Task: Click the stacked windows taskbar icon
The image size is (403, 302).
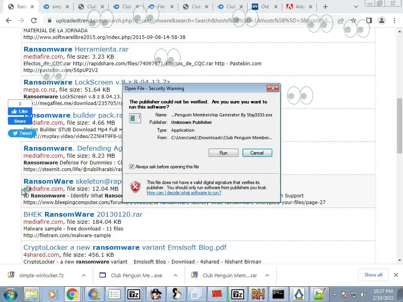Action: [197, 294]
